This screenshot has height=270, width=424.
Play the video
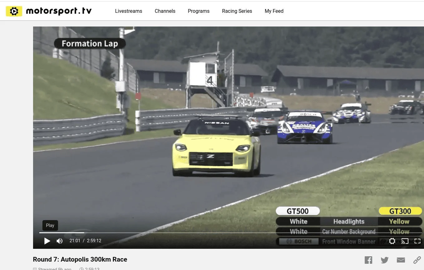tap(47, 241)
